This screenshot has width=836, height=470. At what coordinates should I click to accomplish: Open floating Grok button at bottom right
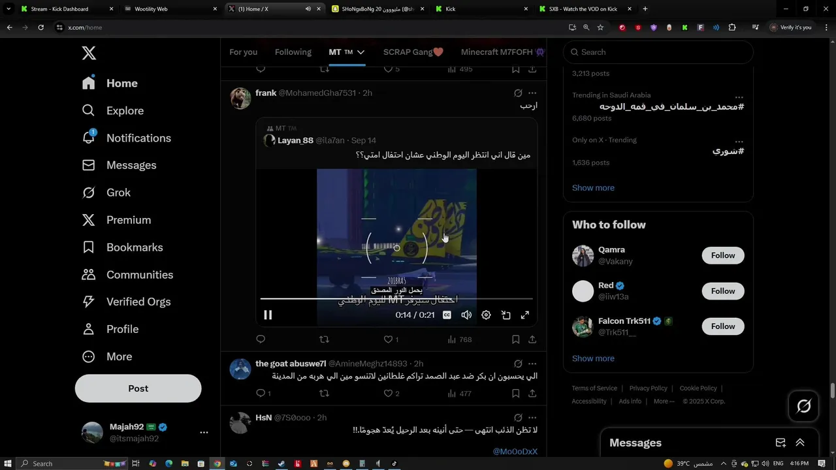coord(804,406)
